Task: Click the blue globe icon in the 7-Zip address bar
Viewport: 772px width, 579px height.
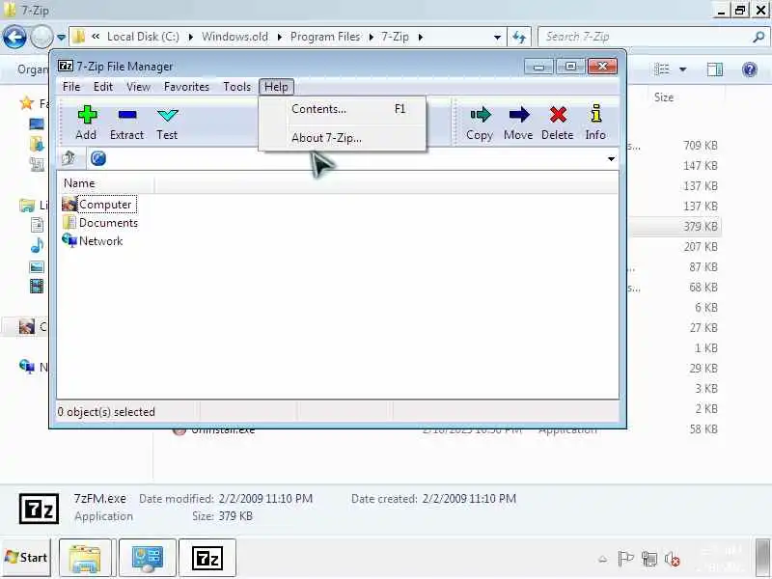Action: click(x=98, y=158)
